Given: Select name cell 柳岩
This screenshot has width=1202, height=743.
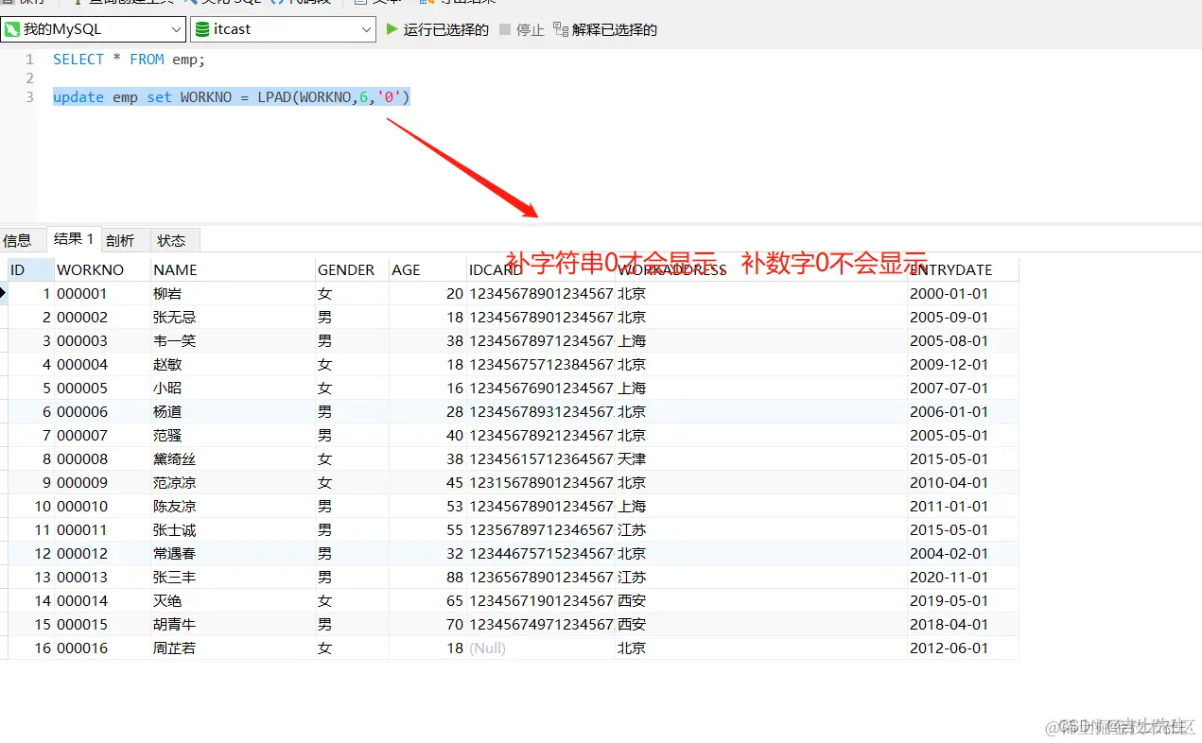Looking at the screenshot, I should pyautogui.click(x=233, y=293).
